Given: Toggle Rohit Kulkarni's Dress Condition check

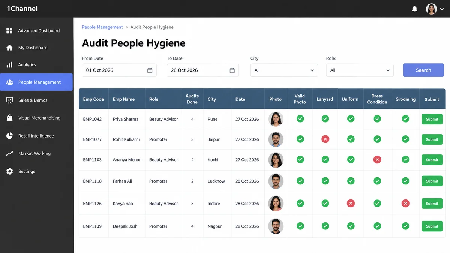Looking at the screenshot, I should [377, 139].
